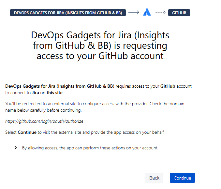The height and width of the screenshot is (189, 221).
Task: Click the 'You'll be redirected' warning paragraph
Action: pyautogui.click(x=95, y=107)
